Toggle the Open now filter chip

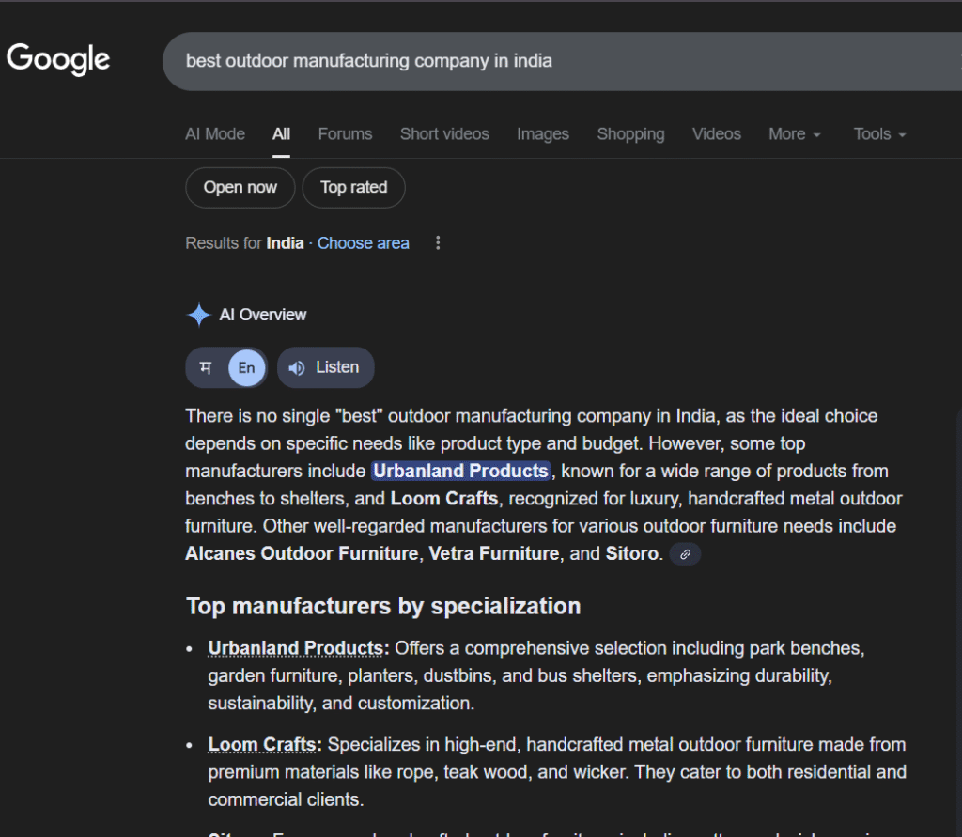240,188
